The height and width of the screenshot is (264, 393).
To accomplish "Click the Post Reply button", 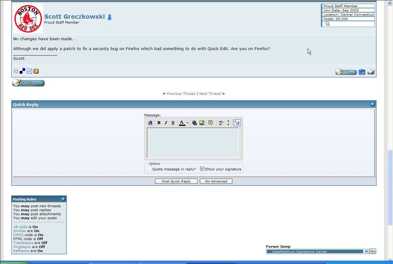I will click(x=28, y=83).
